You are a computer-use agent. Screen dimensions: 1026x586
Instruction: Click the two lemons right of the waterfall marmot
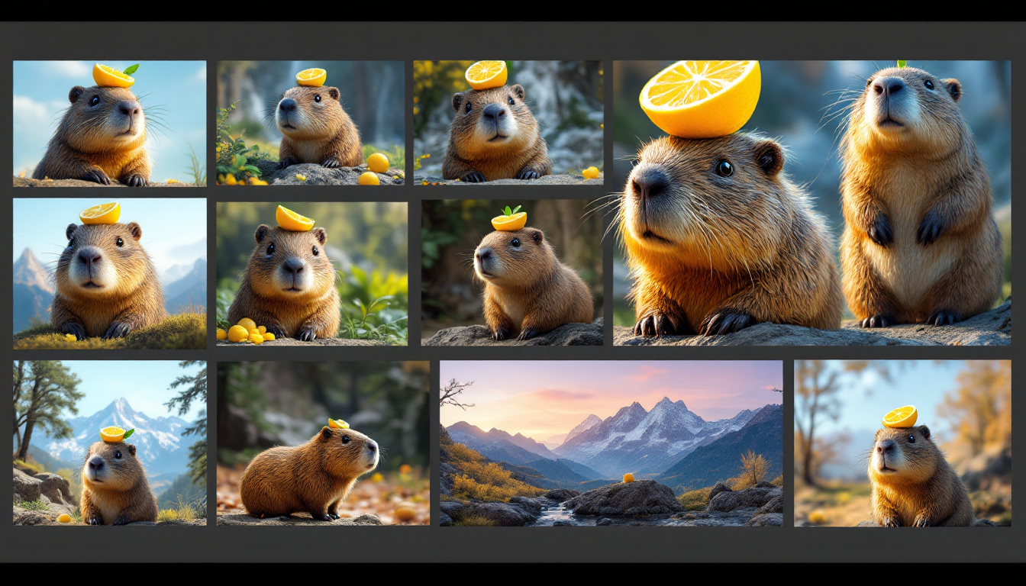tap(374, 169)
